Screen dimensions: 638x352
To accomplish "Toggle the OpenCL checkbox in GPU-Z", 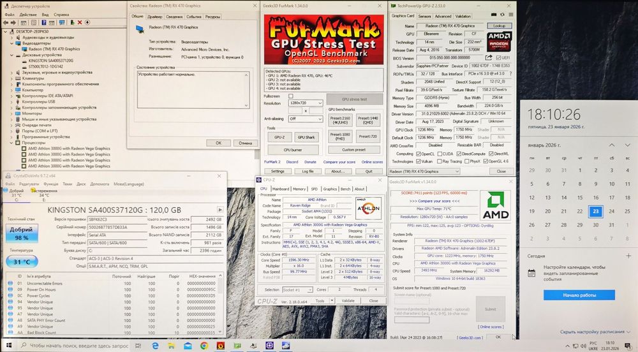I will click(x=418, y=154).
